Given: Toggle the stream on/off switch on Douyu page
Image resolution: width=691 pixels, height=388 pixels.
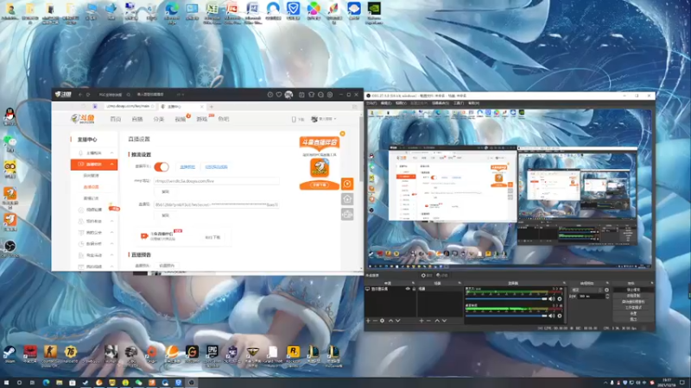Looking at the screenshot, I should click(x=162, y=166).
